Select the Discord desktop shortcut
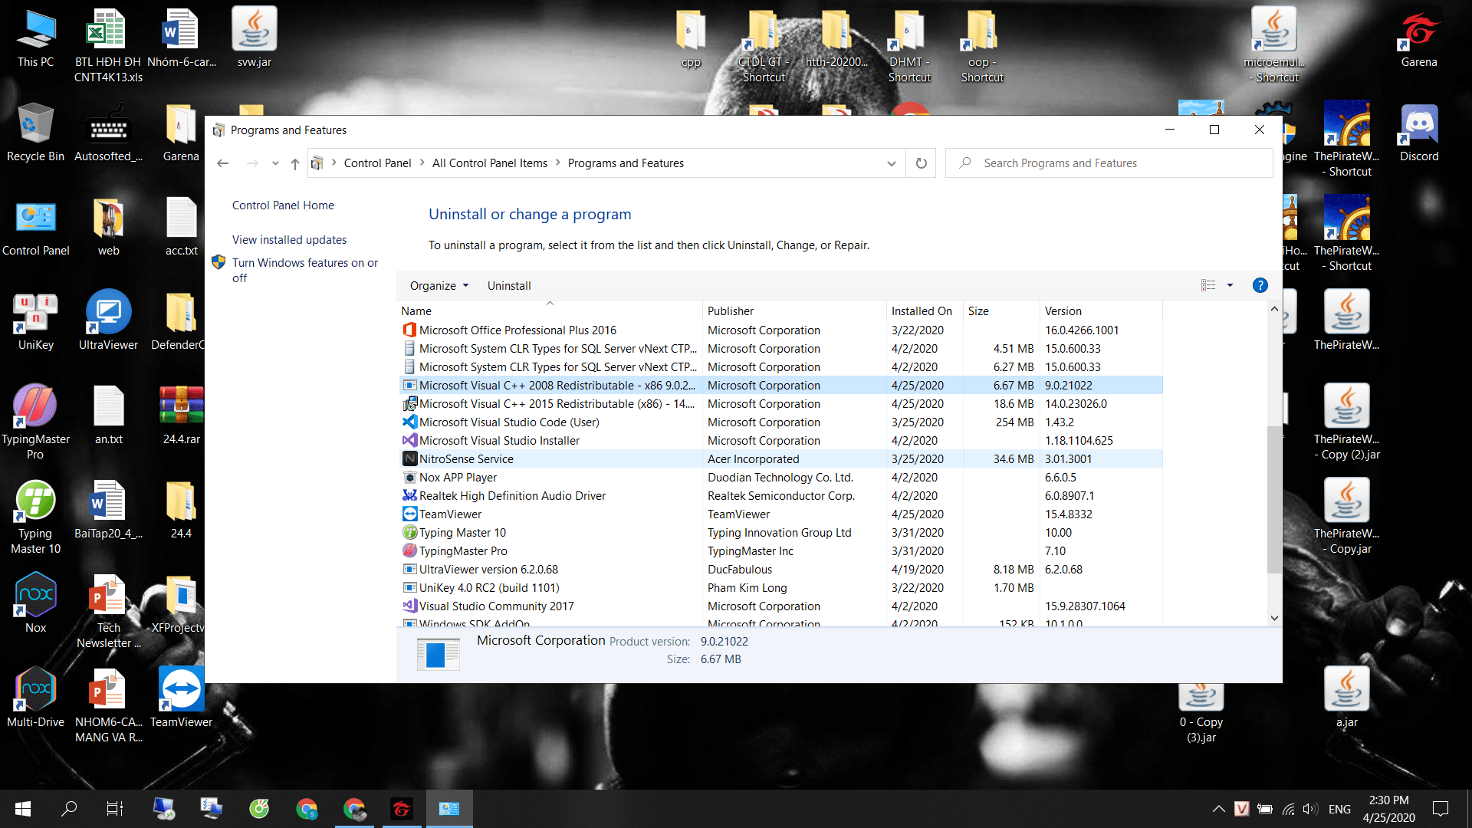1472x828 pixels. point(1419,133)
